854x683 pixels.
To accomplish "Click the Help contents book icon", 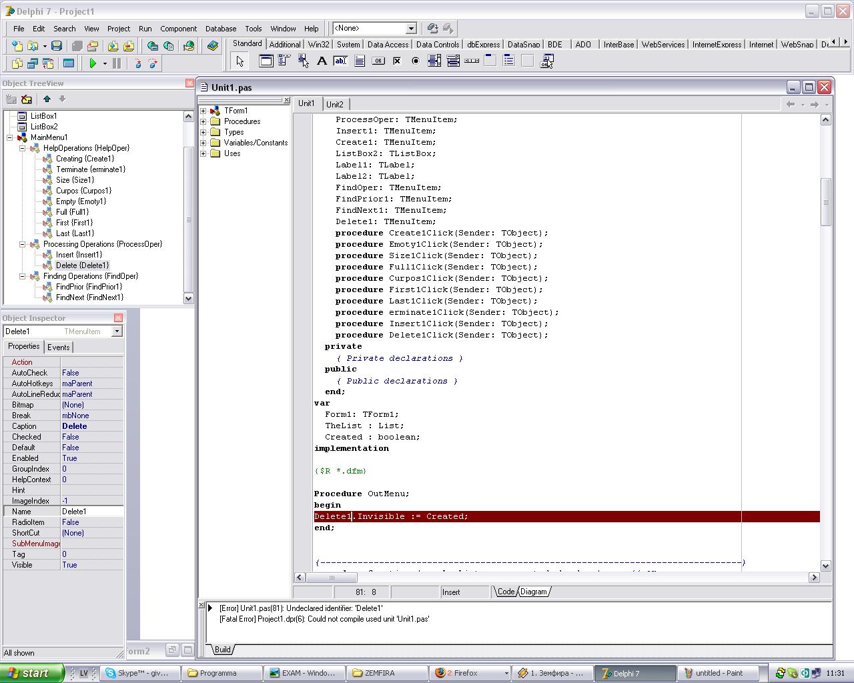I will pos(213,46).
